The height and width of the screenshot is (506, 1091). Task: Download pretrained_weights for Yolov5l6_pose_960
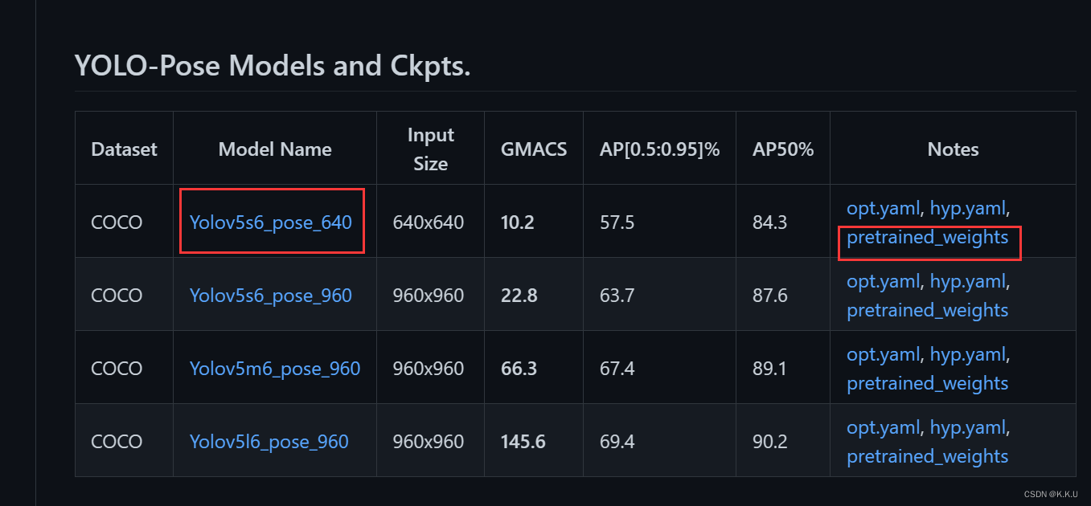[927, 457]
